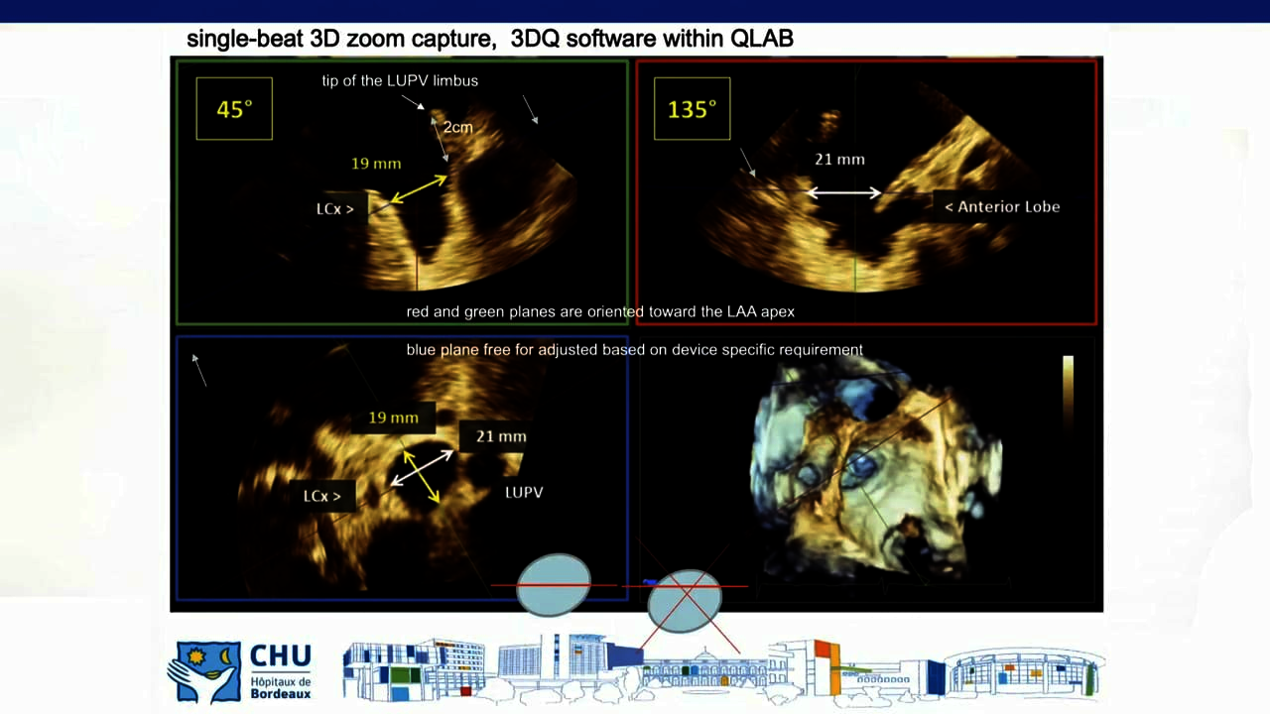Click the white double arrow in the 135° view
The width and height of the screenshot is (1270, 714).
tap(843, 193)
